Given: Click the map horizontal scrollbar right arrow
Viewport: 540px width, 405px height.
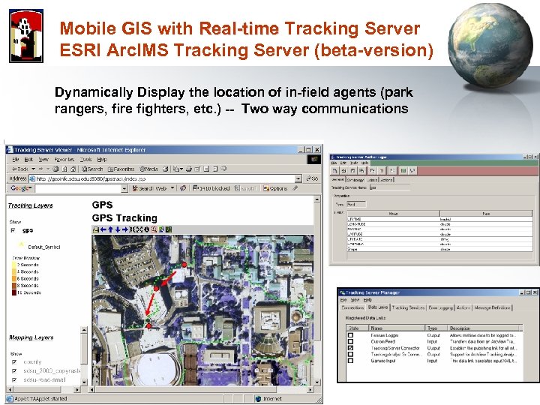Looking at the screenshot, I should (x=310, y=389).
